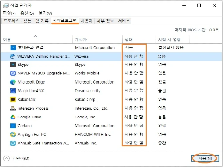Select the KakaoTalk row name
This screenshot has height=167, width=223.
26,100
